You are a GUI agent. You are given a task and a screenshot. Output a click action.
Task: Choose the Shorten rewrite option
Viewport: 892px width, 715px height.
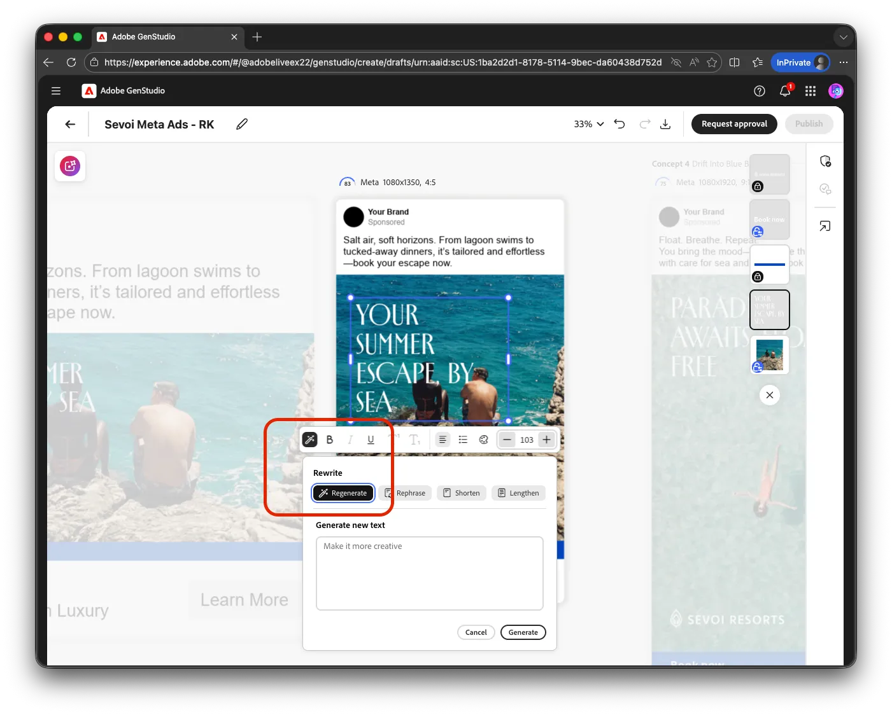coord(462,493)
